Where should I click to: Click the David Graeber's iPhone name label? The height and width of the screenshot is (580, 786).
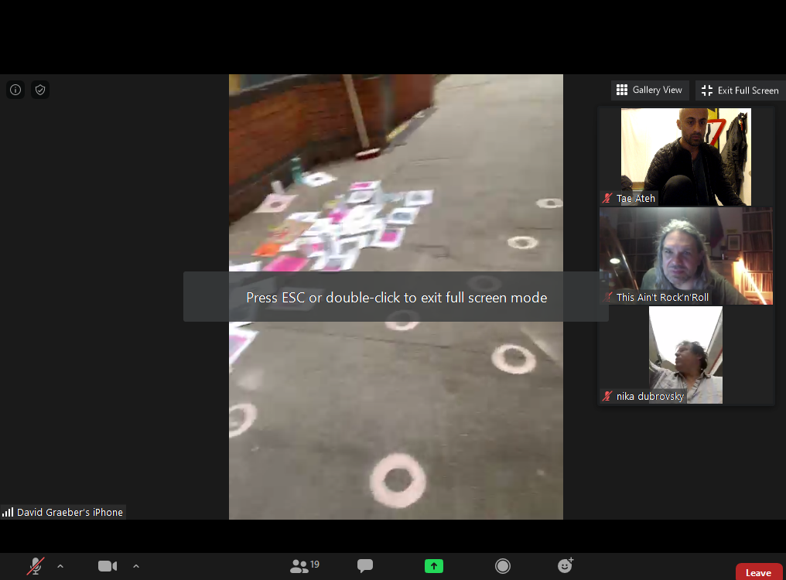[70, 512]
